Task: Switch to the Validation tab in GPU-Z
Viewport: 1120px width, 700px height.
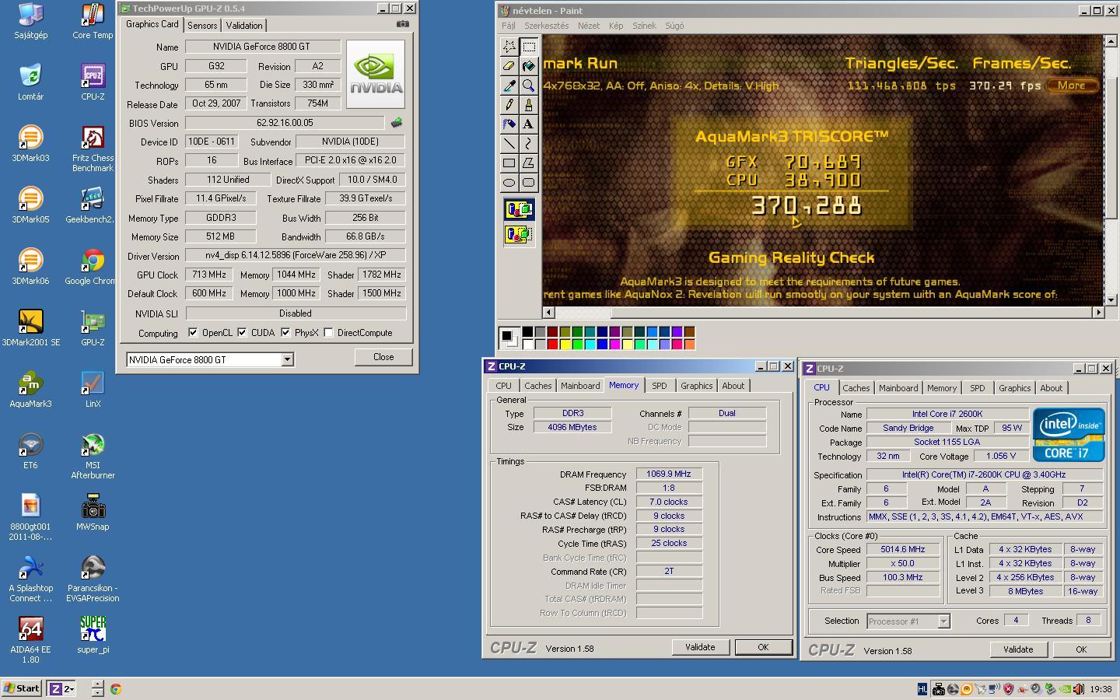Action: pos(244,25)
